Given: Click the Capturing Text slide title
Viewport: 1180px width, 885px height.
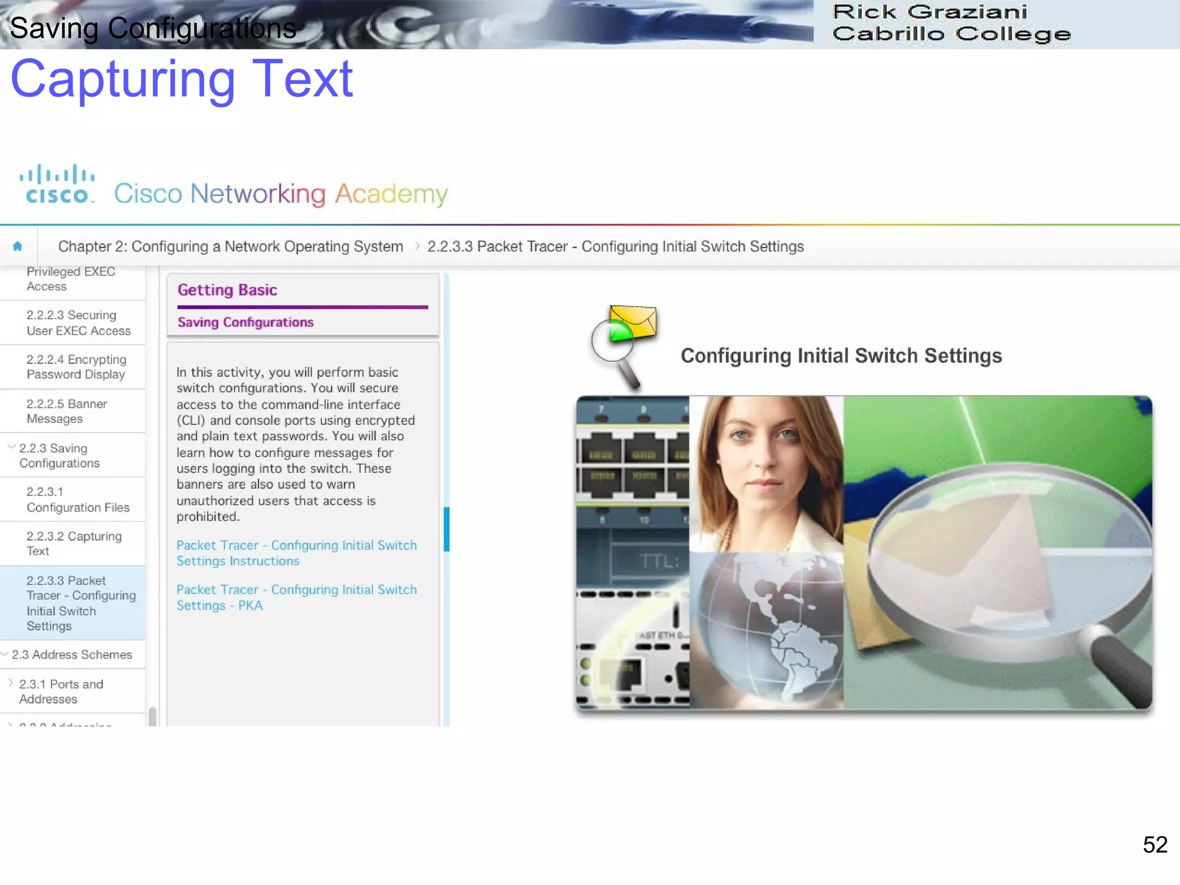Looking at the screenshot, I should coord(181,80).
